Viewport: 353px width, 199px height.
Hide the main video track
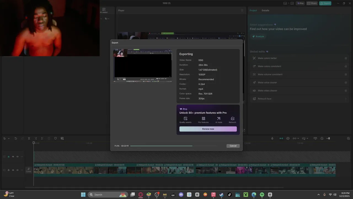click(x=13, y=170)
